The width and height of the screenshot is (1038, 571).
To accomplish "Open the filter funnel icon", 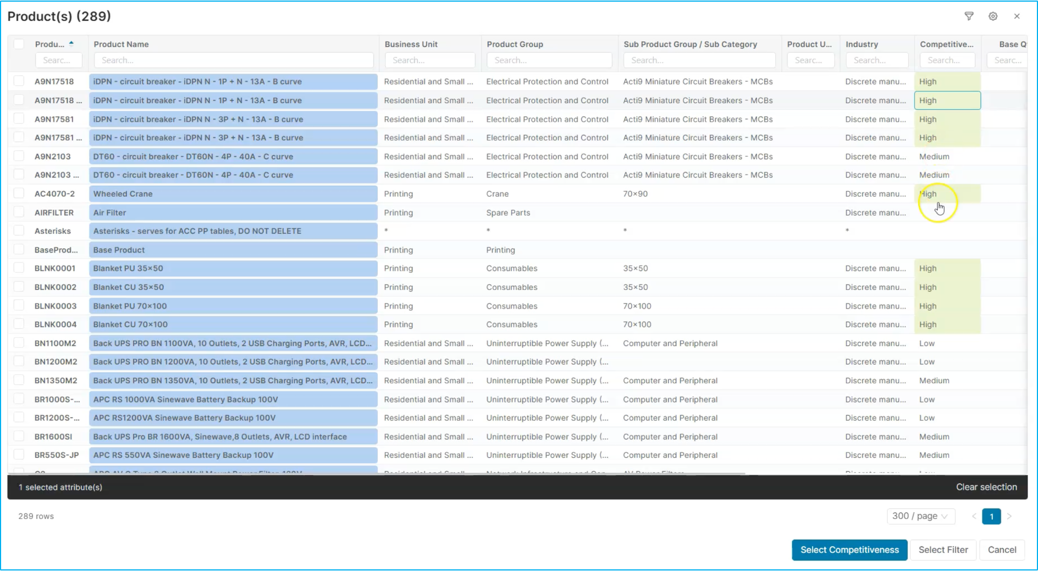I will pos(969,16).
